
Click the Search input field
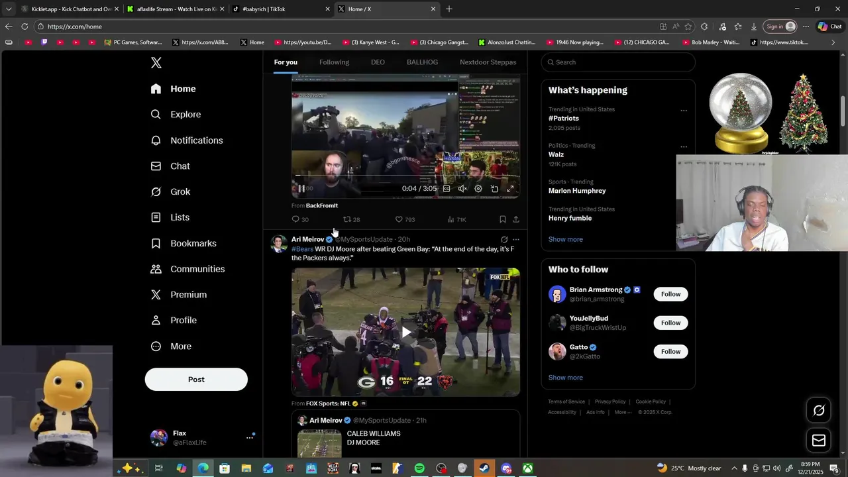[x=618, y=62]
